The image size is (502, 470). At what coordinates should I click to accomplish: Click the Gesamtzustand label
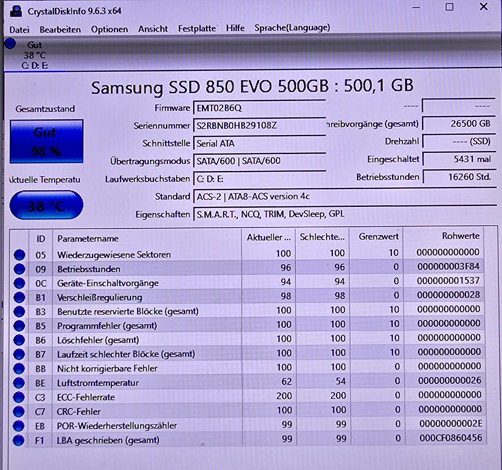[x=45, y=109]
